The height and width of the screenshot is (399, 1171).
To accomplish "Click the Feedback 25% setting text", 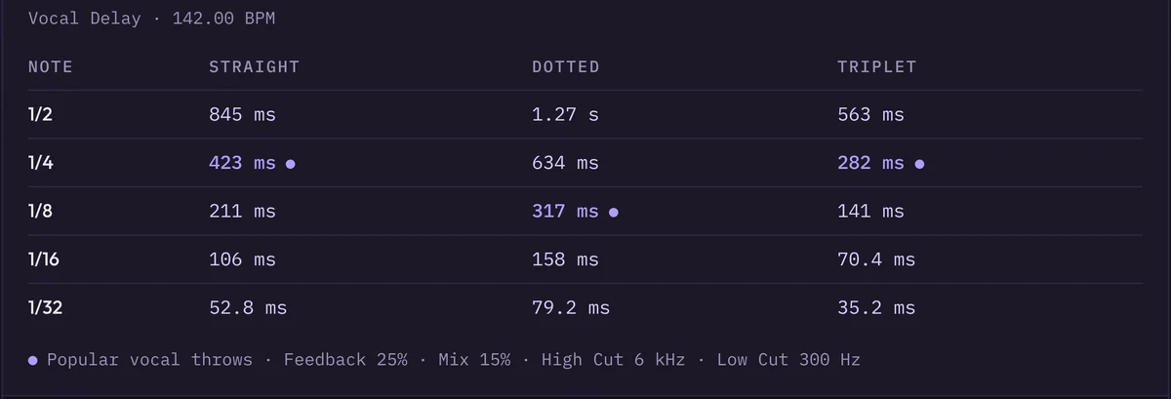I will 345,360.
